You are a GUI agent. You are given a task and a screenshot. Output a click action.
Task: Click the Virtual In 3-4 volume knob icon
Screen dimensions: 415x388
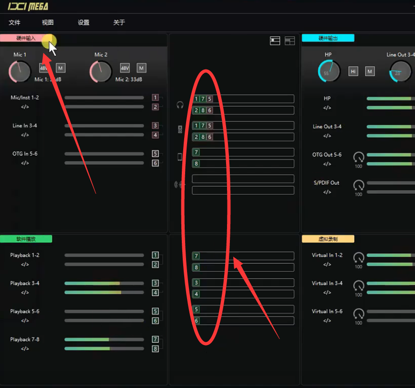click(358, 286)
